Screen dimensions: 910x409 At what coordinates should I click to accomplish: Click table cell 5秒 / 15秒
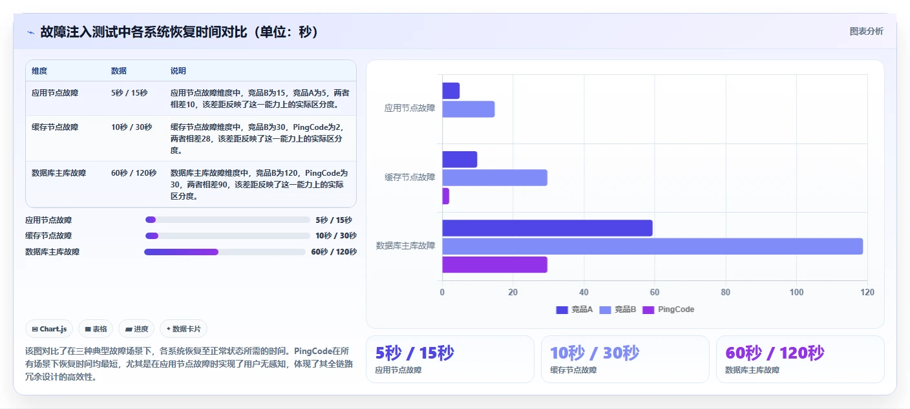[129, 93]
